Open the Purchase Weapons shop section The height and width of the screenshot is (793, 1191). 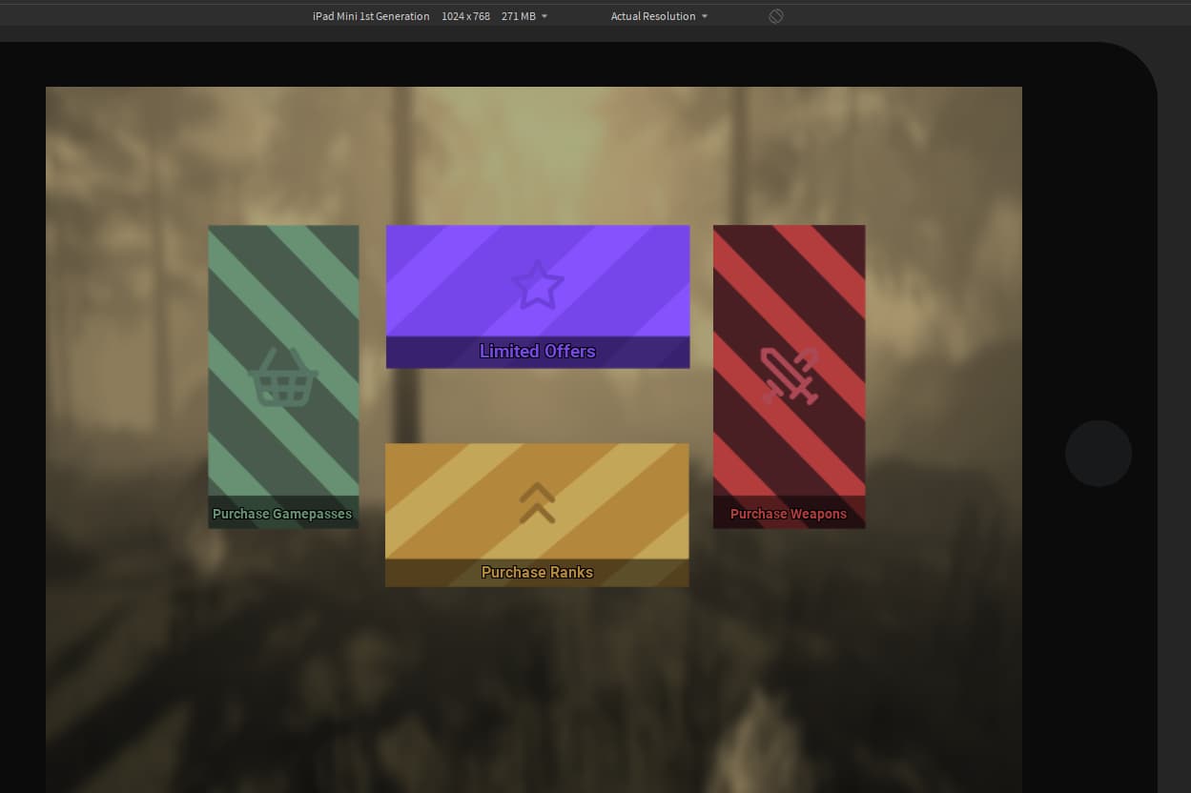click(x=789, y=514)
